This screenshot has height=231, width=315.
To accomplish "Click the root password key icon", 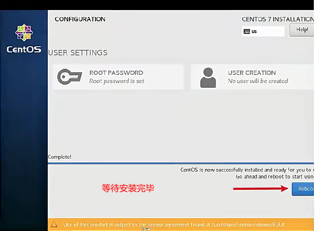I will click(70, 77).
